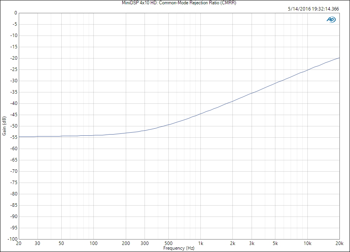Click the 500 frequency tick label
The height and width of the screenshot is (252, 350).
168,243
